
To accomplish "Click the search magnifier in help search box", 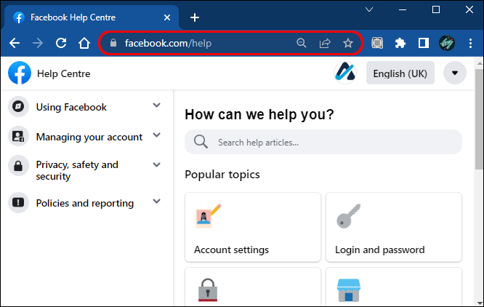I will (x=201, y=142).
